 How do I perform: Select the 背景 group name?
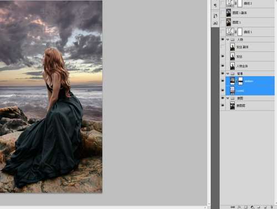(x=240, y=74)
